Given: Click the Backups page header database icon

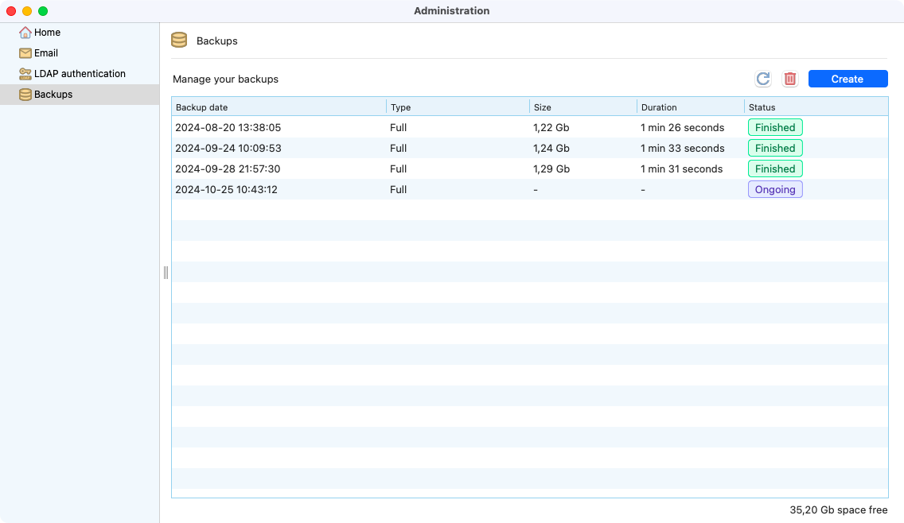Looking at the screenshot, I should tap(179, 41).
